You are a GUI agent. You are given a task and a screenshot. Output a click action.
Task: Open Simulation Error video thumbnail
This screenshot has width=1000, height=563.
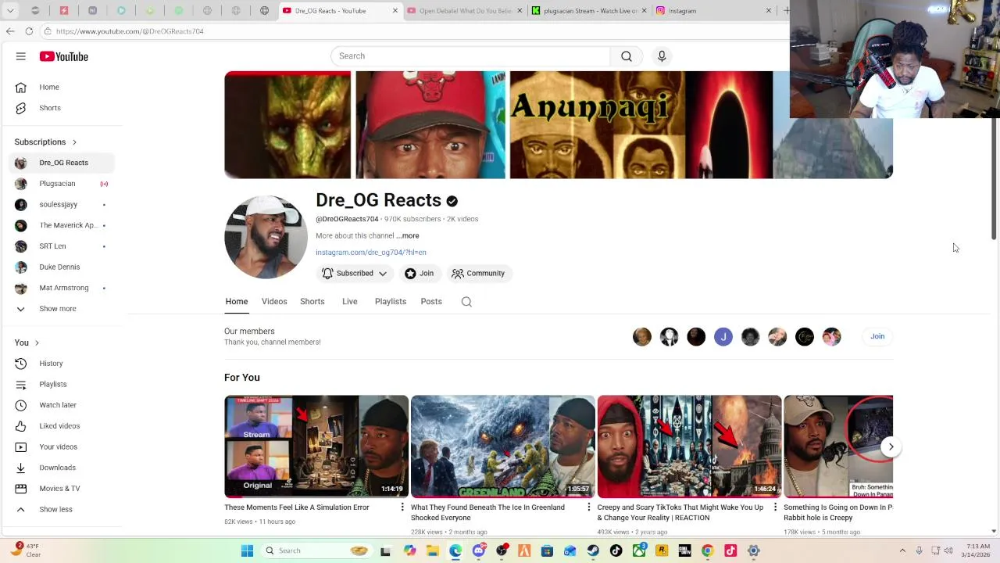click(316, 446)
